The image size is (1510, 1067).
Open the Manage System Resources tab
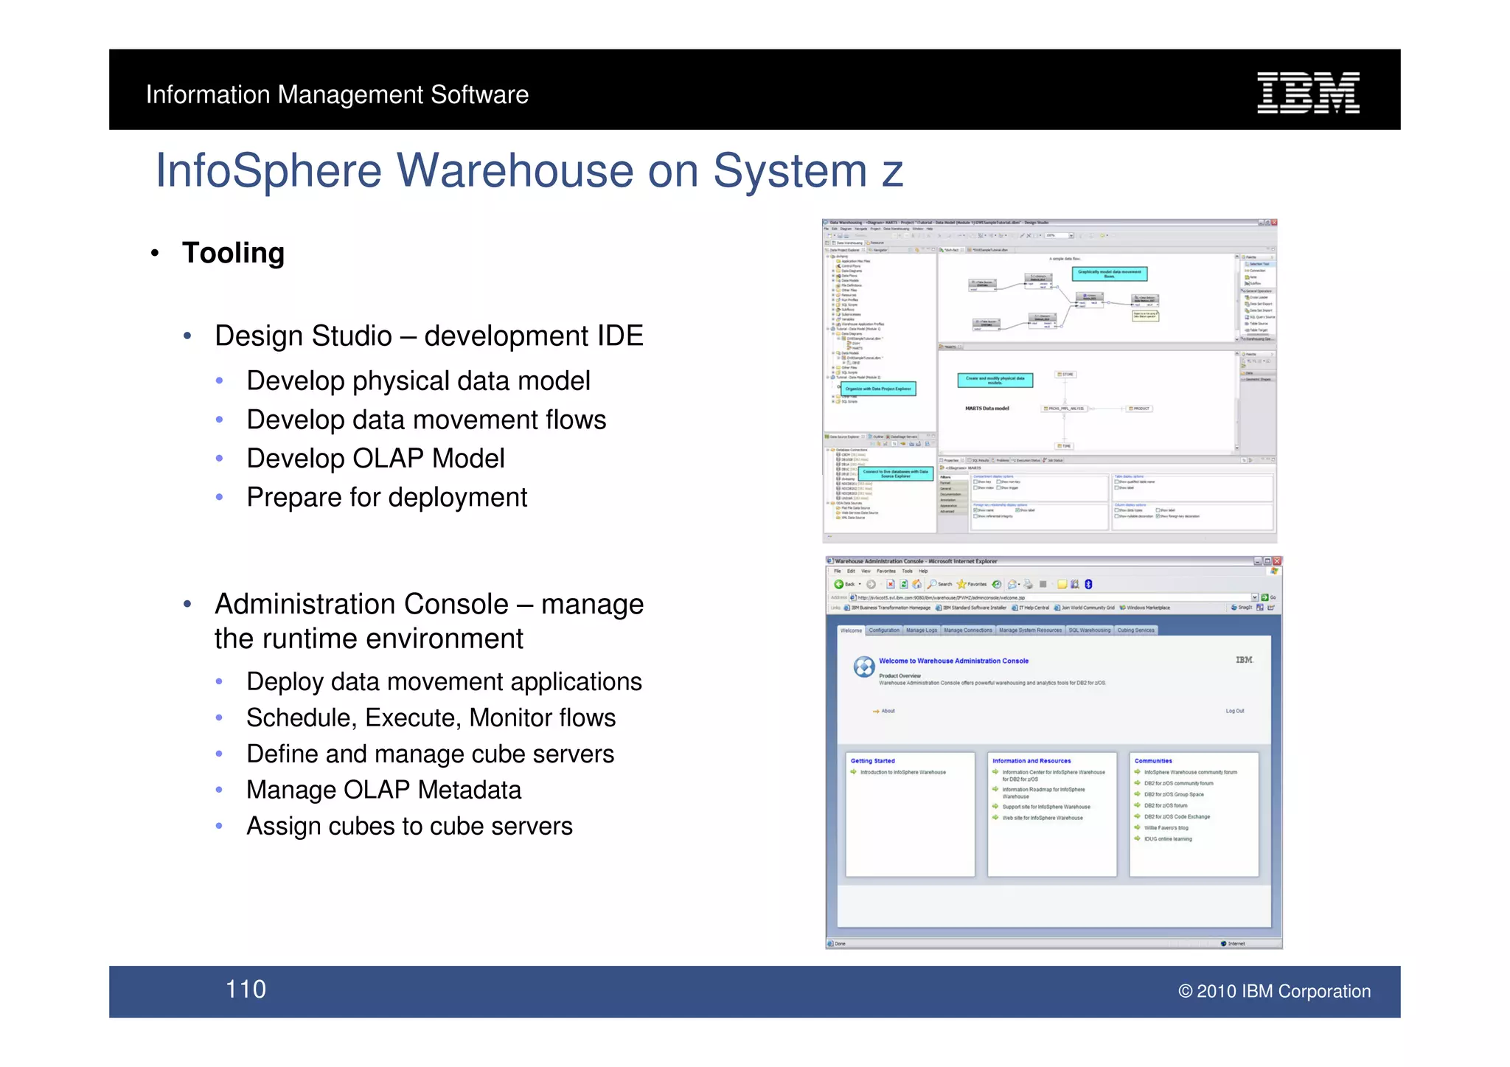point(1030,630)
